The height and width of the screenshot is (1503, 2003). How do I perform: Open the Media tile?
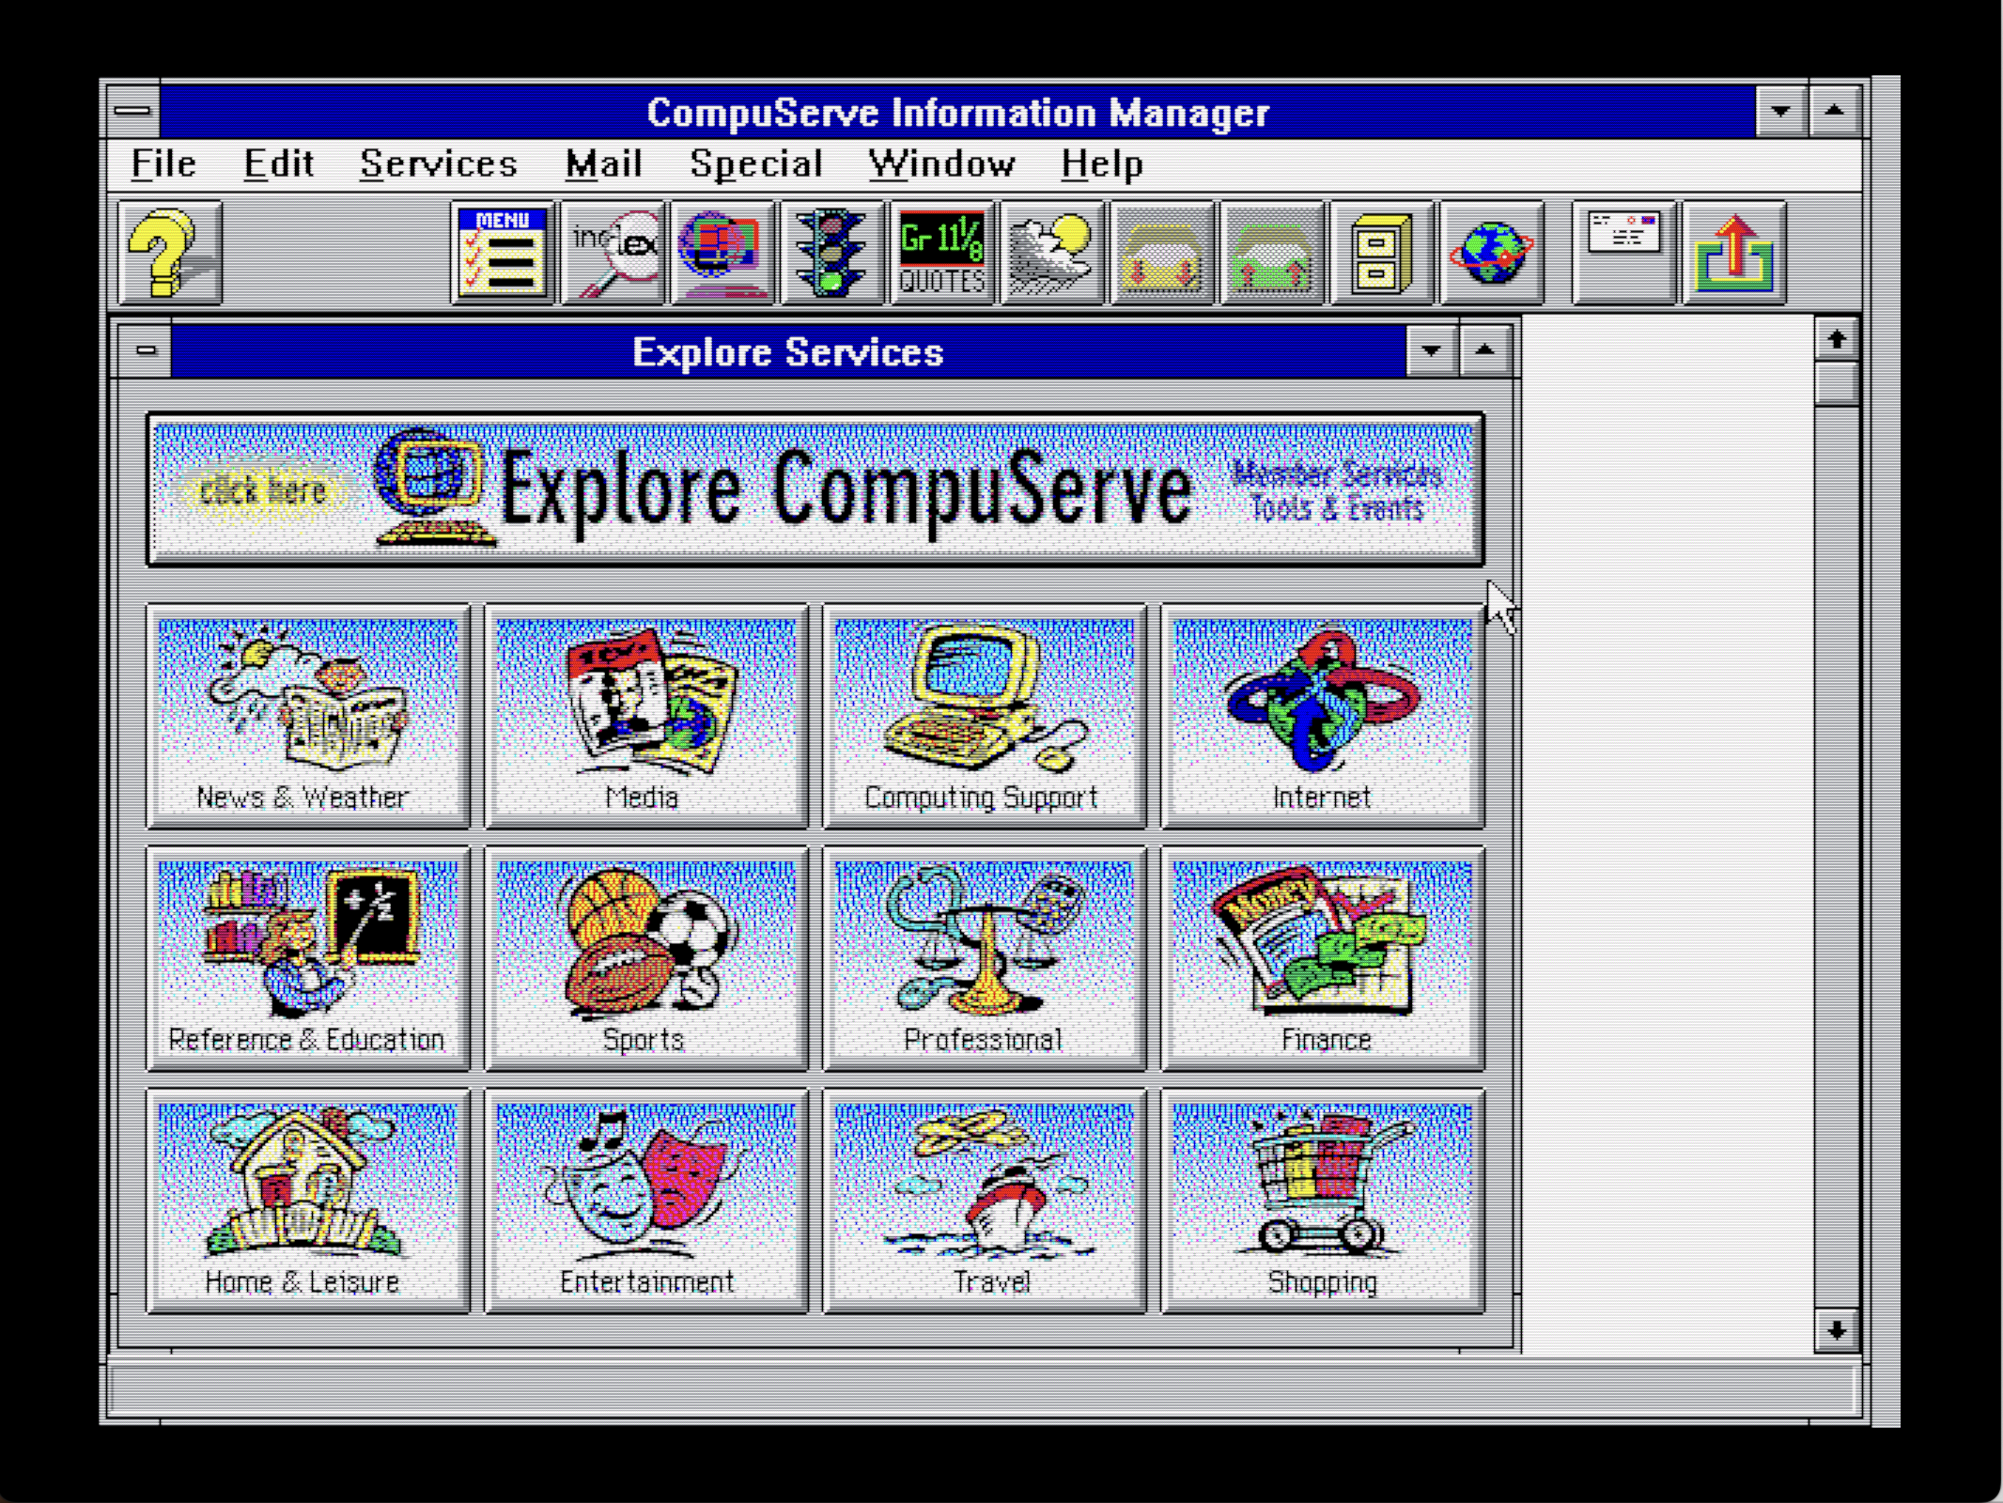tap(646, 716)
